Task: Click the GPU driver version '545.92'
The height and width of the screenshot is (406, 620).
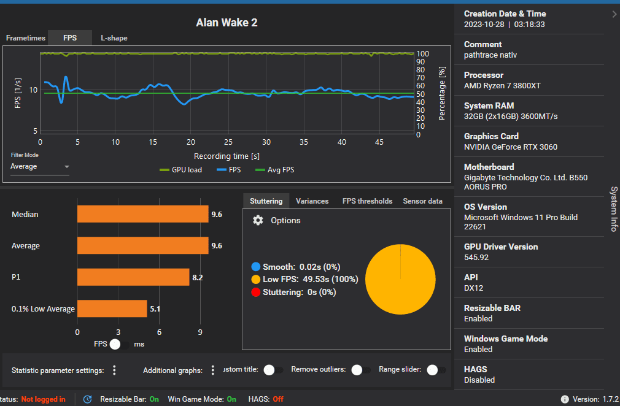Action: (x=476, y=258)
